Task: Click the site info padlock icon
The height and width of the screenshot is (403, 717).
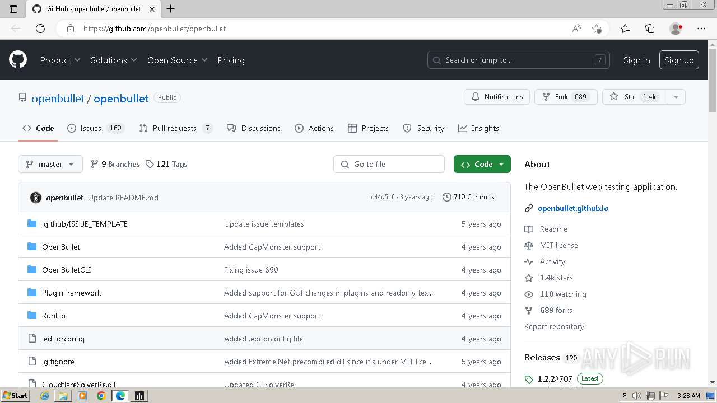Action: (71, 29)
